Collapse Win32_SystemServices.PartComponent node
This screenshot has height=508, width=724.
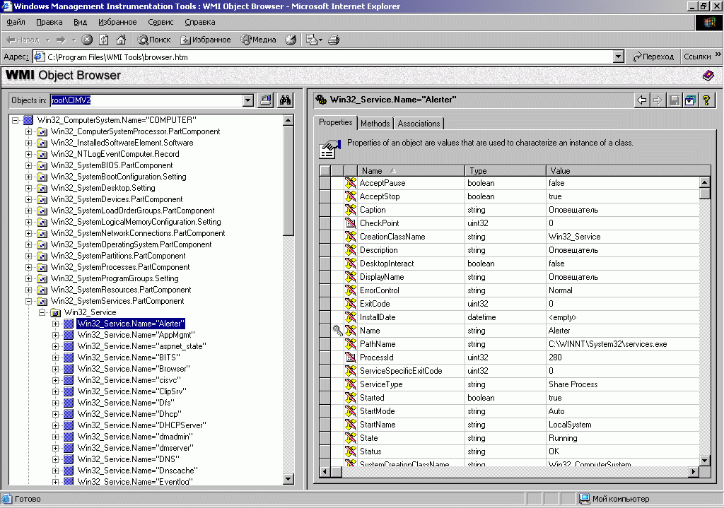tap(28, 301)
